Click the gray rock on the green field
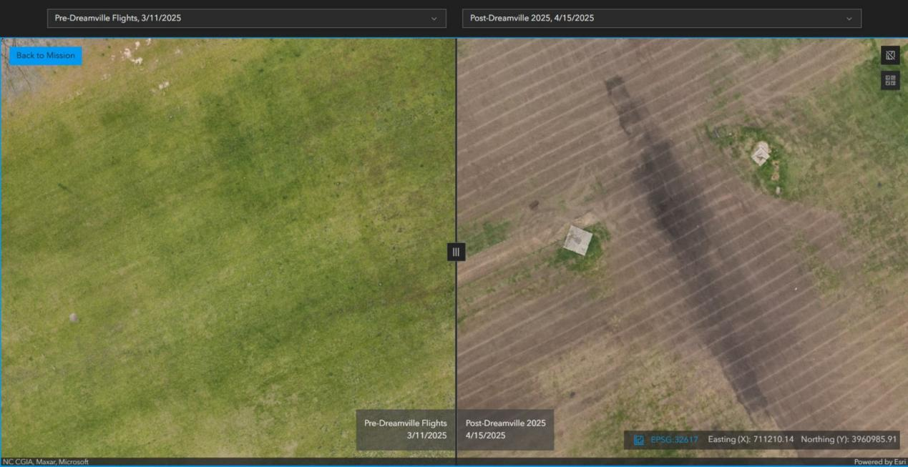This screenshot has width=908, height=467. (73, 318)
